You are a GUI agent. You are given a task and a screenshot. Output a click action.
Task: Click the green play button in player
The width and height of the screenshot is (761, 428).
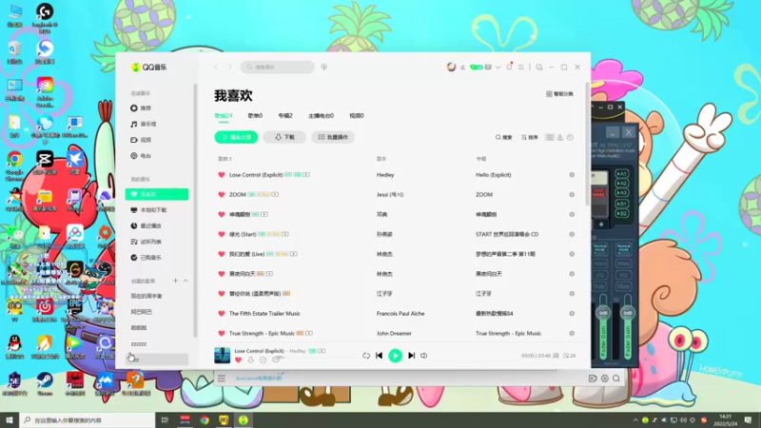click(x=395, y=356)
